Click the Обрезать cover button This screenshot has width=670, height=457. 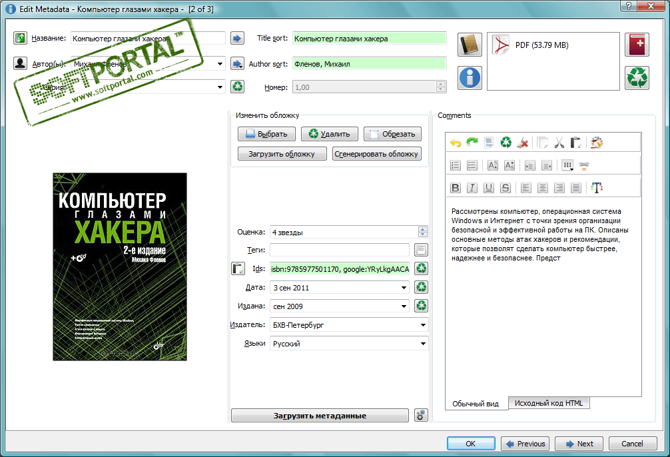click(392, 134)
